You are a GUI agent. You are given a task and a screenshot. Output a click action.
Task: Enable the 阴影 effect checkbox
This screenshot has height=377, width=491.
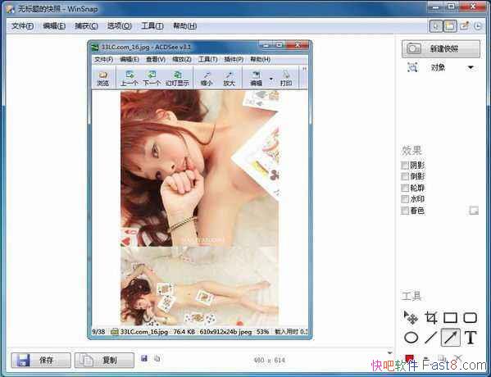[405, 165]
